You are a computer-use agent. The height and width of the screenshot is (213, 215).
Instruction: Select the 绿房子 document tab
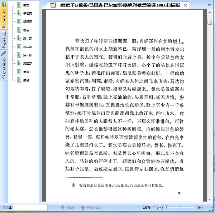click(x=120, y=5)
